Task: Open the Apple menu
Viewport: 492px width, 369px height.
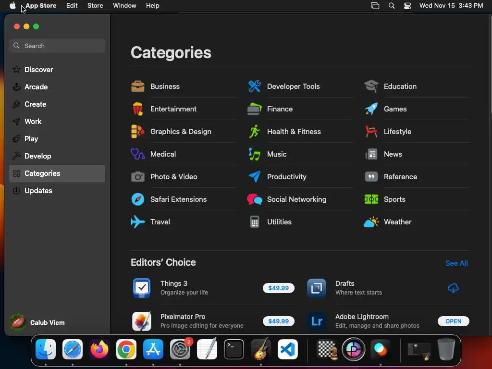Action: click(12, 6)
